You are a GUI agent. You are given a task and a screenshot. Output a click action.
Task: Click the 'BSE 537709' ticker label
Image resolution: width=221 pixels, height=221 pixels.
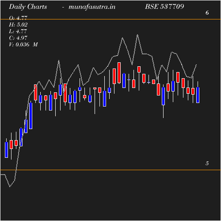coord(164,7)
